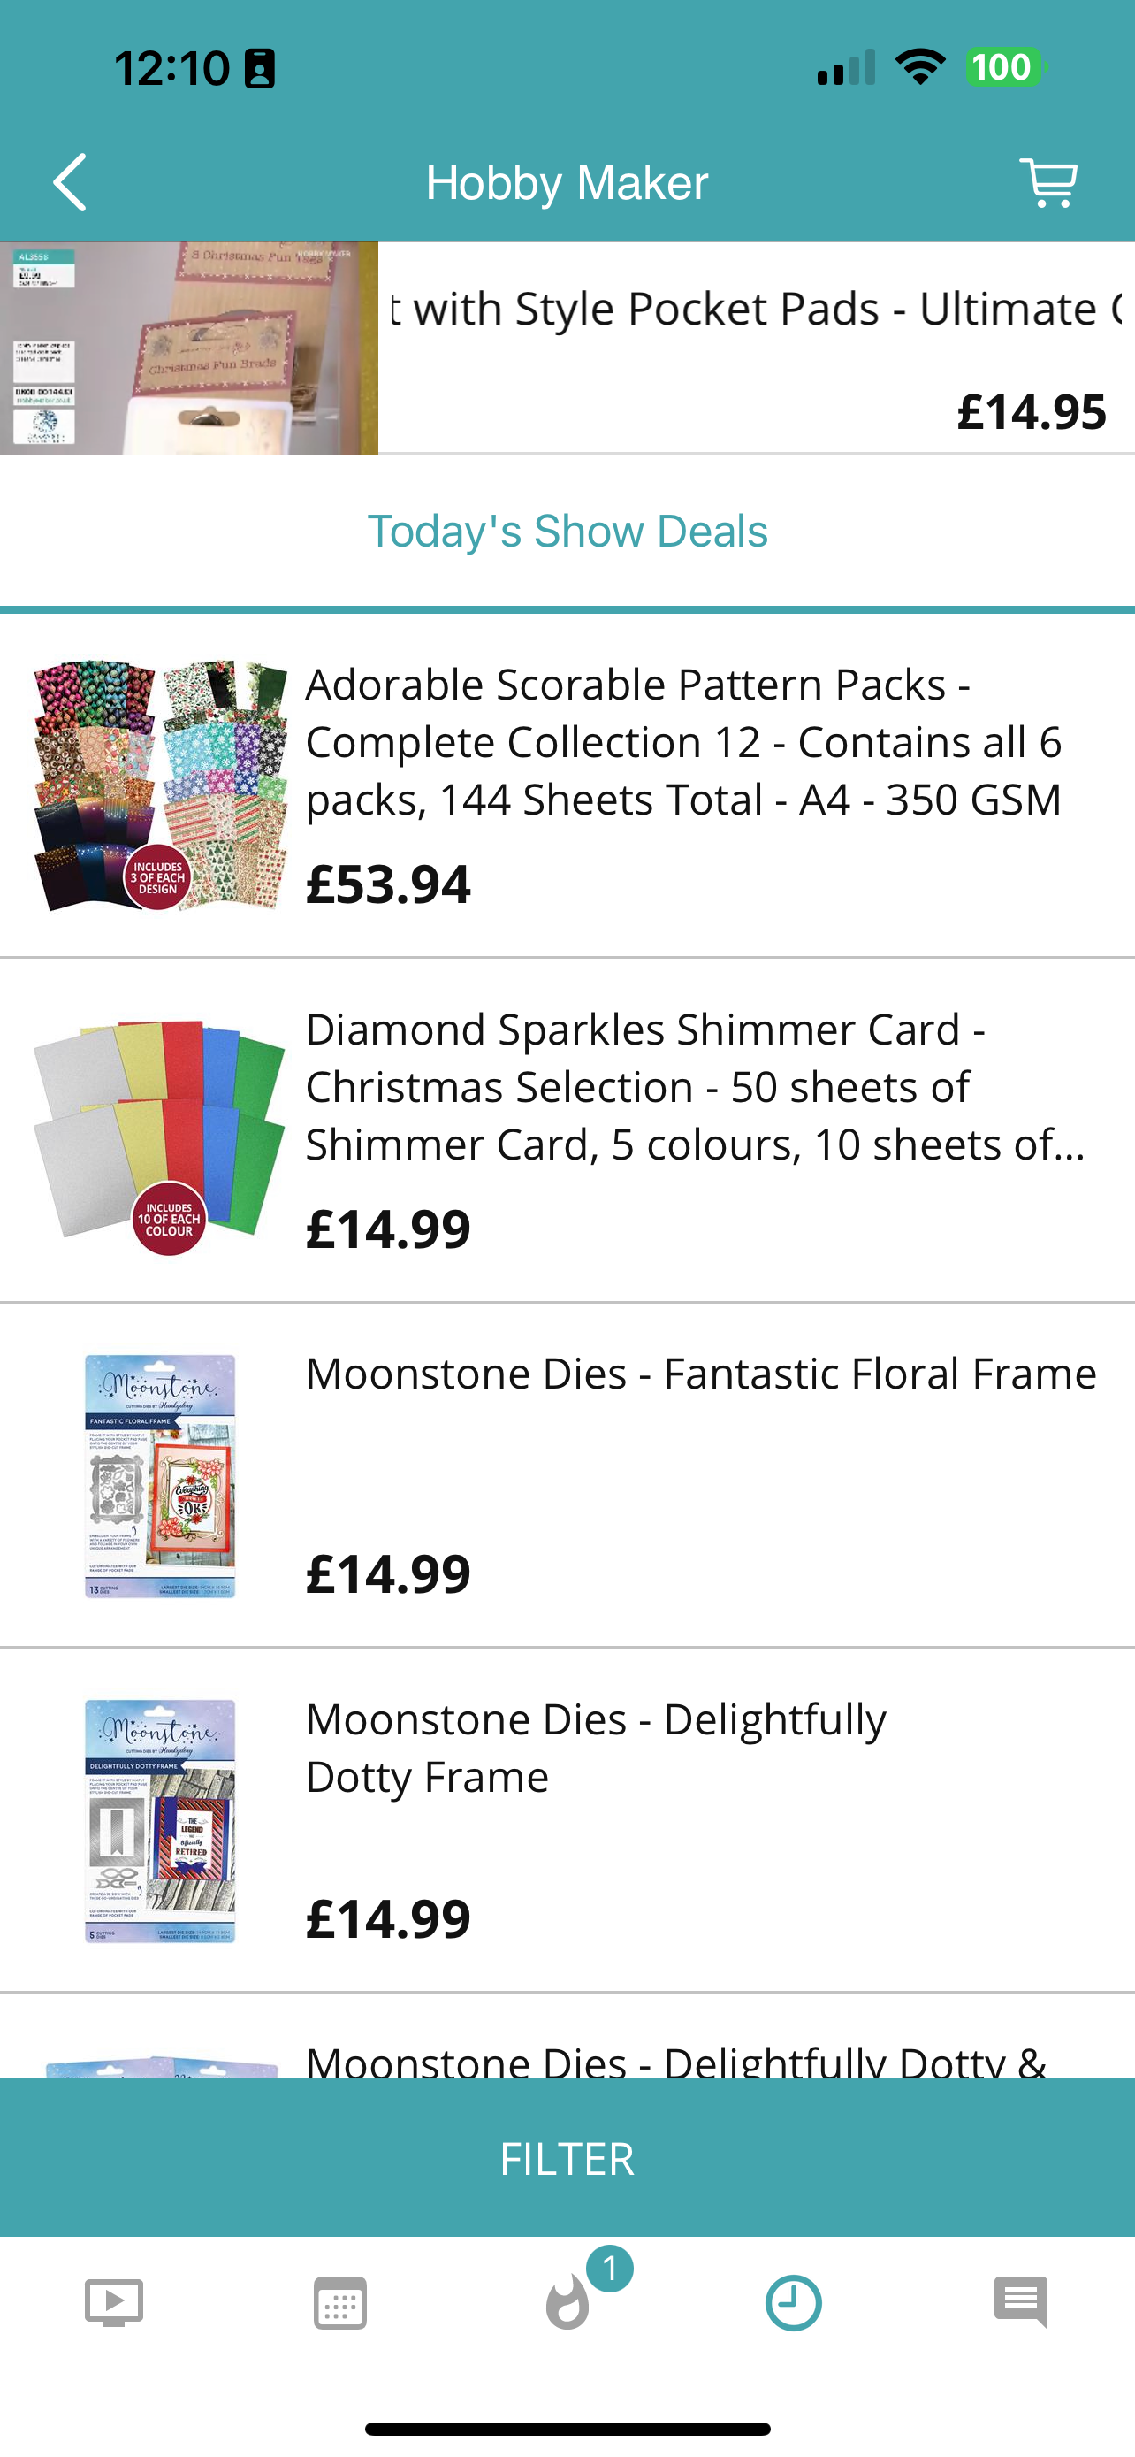Select Today's Show Deals tab
1135x2457 pixels.
pyautogui.click(x=568, y=532)
